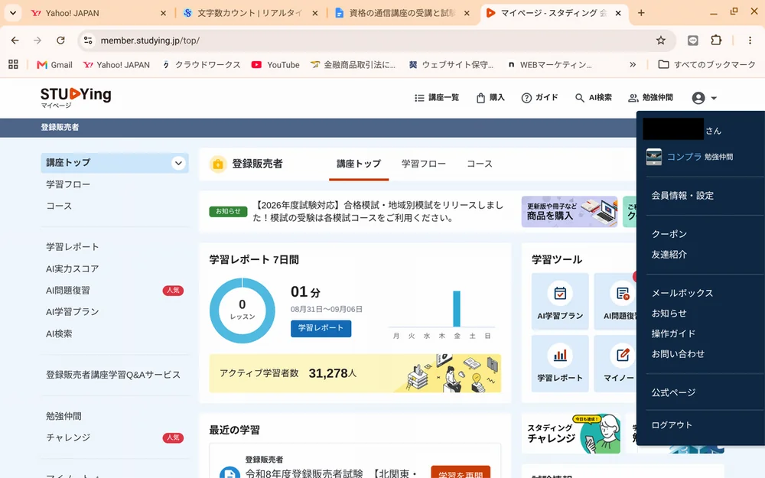The height and width of the screenshot is (478, 765).
Task: Select お問い合わせ in account menu
Action: click(678, 354)
